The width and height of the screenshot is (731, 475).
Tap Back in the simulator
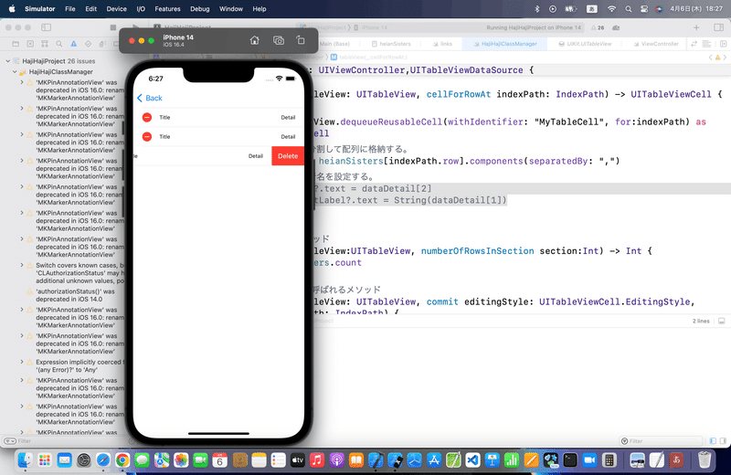point(150,98)
